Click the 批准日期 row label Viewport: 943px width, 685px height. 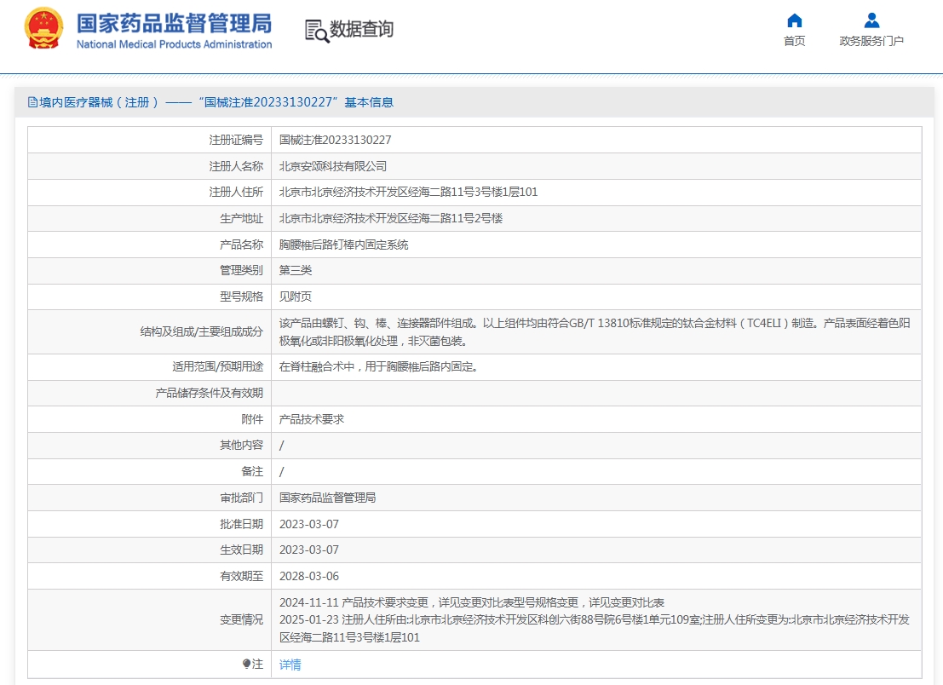coord(241,525)
